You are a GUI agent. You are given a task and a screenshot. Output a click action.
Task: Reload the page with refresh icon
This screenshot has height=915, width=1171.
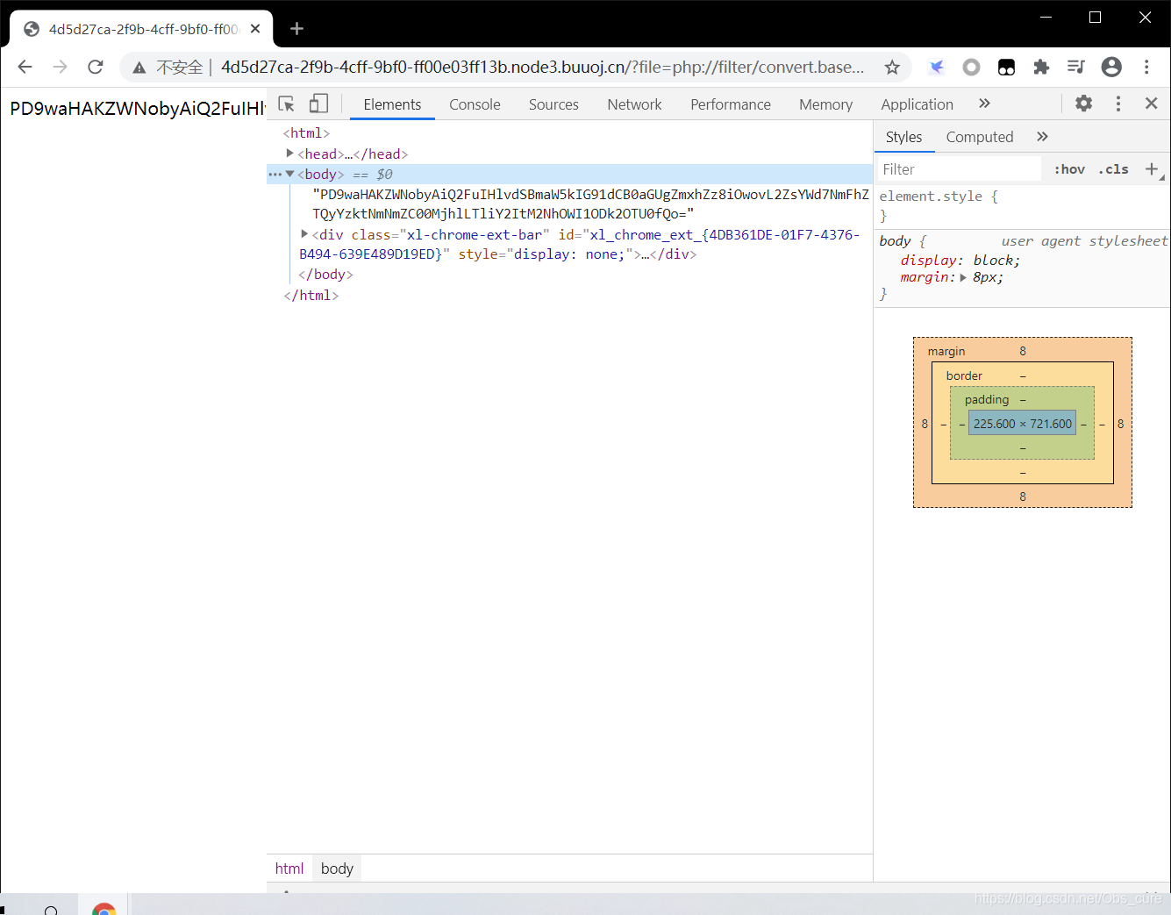96,67
